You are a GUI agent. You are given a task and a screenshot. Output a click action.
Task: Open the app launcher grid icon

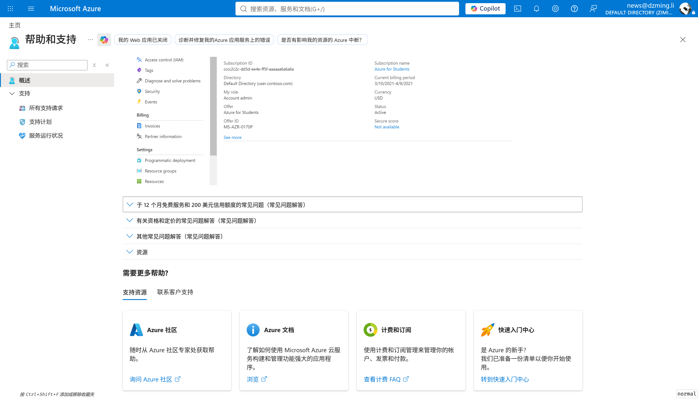tap(10, 9)
